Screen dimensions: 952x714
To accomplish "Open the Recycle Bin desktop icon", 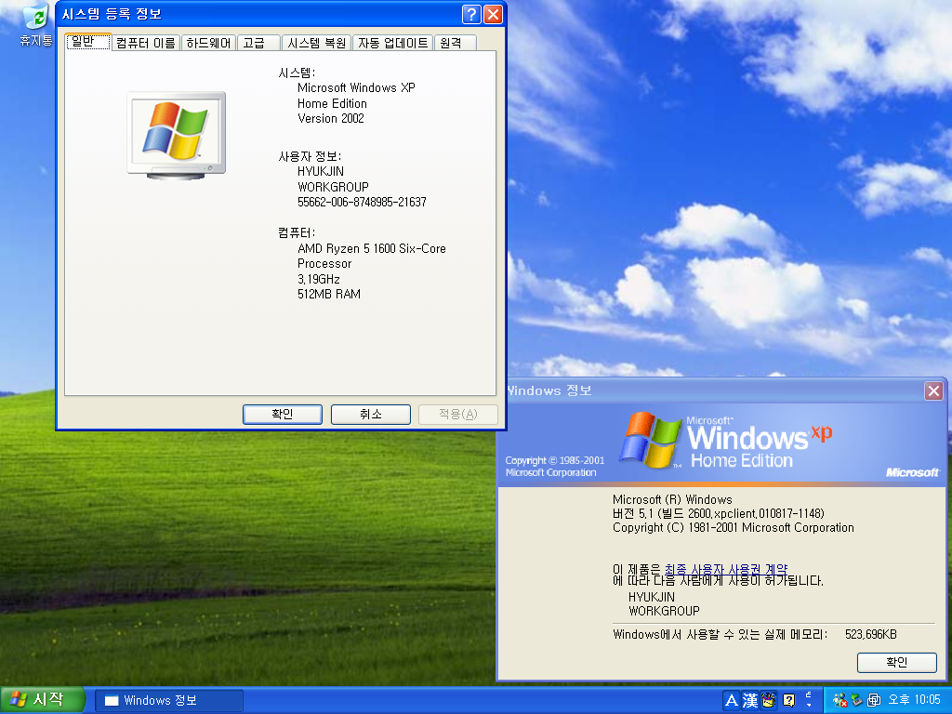I will coord(35,24).
